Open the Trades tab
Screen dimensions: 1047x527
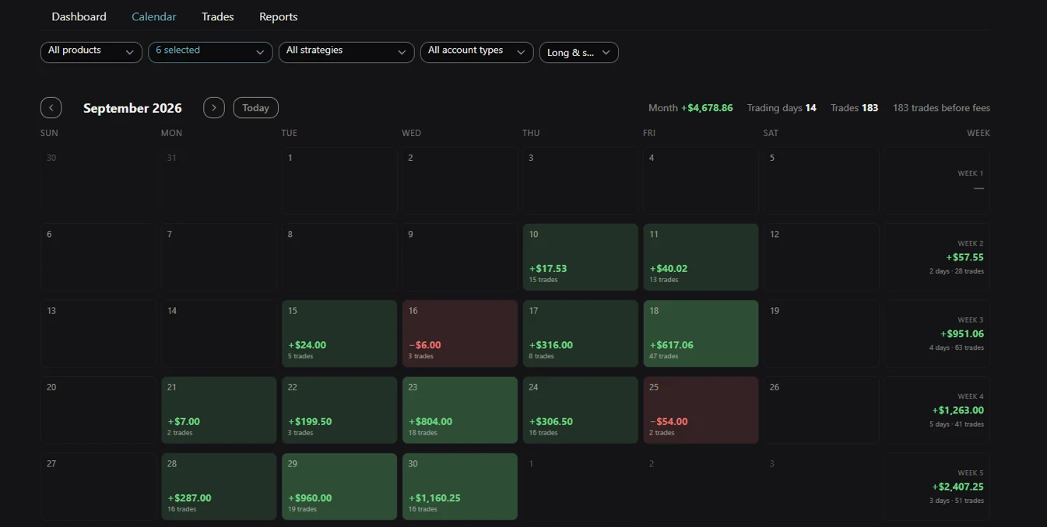point(218,16)
